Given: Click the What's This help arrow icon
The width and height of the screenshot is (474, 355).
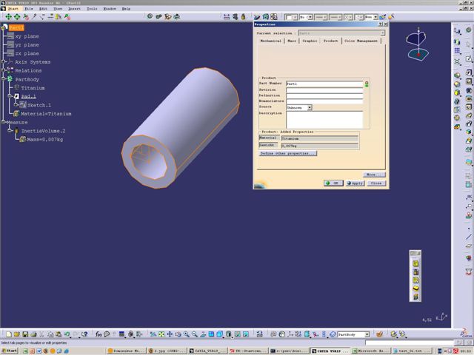Looking at the screenshot, I should click(x=84, y=334).
